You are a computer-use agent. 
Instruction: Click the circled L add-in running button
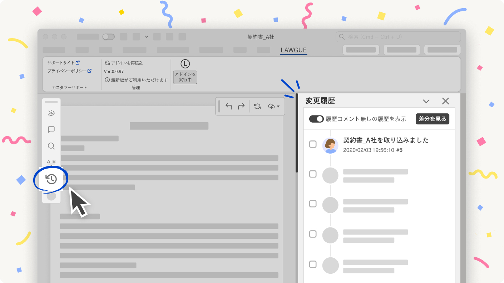point(185,72)
